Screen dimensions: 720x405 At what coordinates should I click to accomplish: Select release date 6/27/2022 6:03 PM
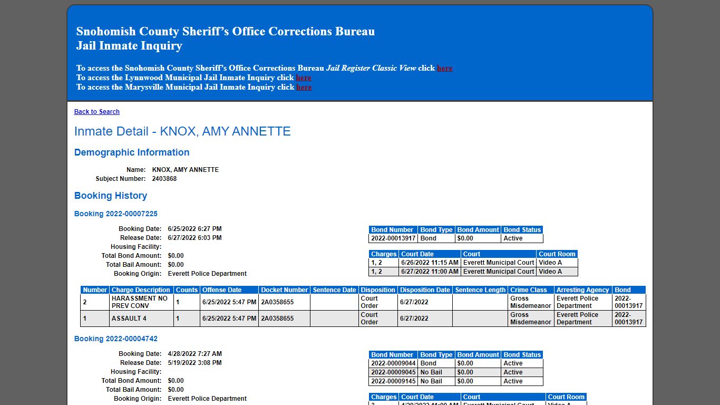194,238
